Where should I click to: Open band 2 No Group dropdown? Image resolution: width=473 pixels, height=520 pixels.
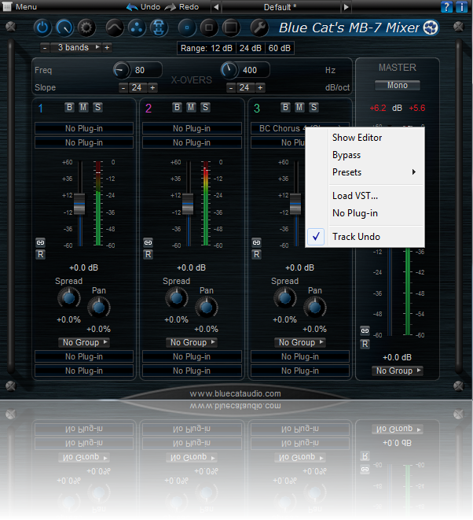tap(192, 342)
